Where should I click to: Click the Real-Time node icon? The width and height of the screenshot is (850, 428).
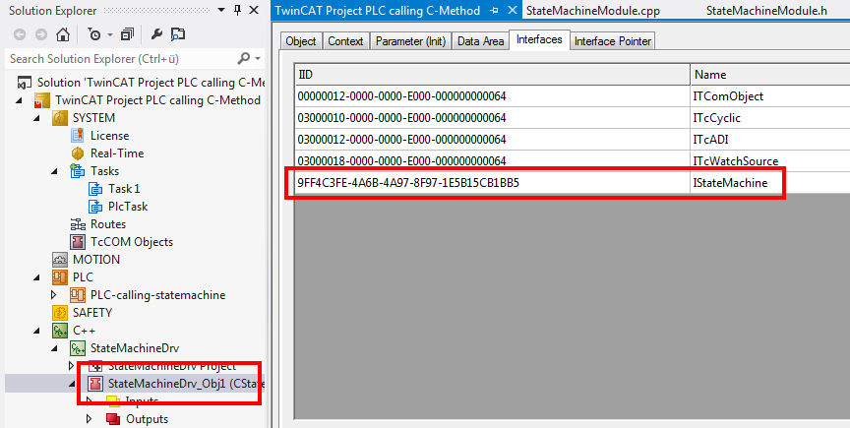78,153
